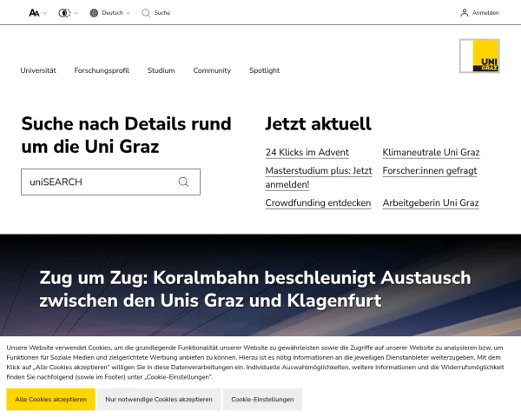Focus the uniSEARCH input field

96,182
